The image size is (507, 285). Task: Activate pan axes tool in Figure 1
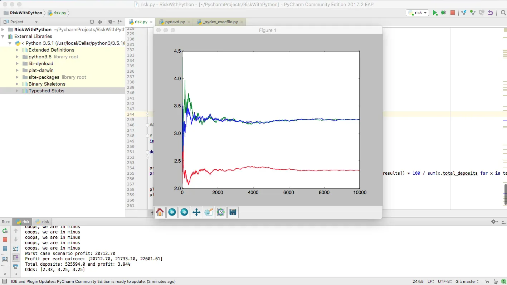click(196, 212)
